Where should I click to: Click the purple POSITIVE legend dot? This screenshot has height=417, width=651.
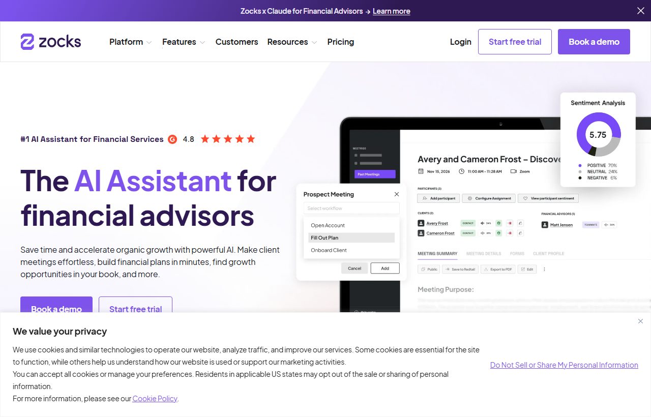tap(580, 165)
